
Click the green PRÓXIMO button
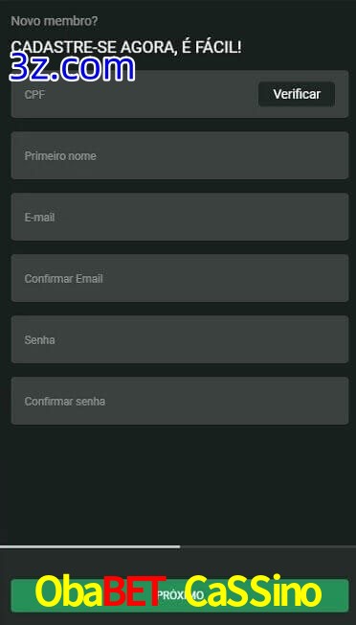tap(180, 595)
